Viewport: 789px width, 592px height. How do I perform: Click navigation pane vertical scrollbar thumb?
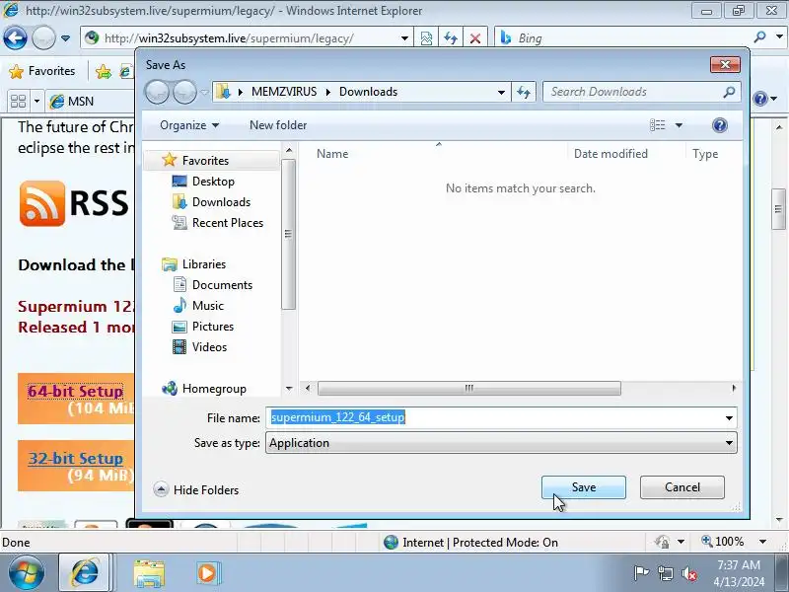coord(288,234)
